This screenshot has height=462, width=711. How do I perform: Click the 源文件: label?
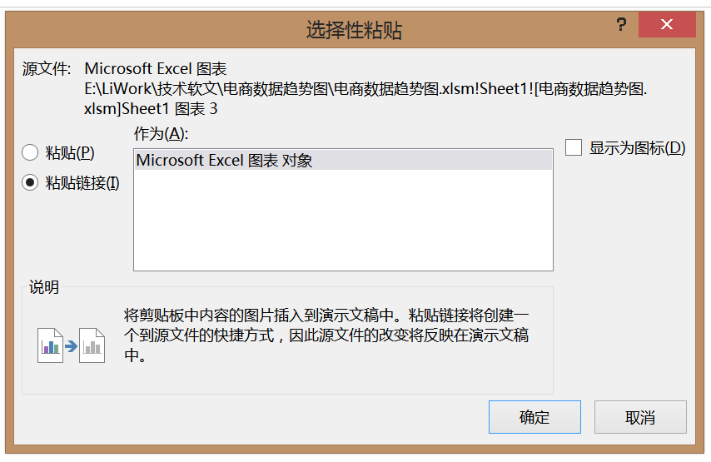point(47,69)
